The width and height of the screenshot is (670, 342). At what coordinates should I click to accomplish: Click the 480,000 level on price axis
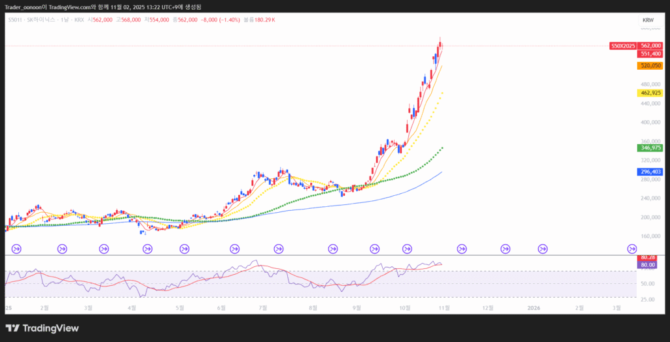tap(650, 84)
